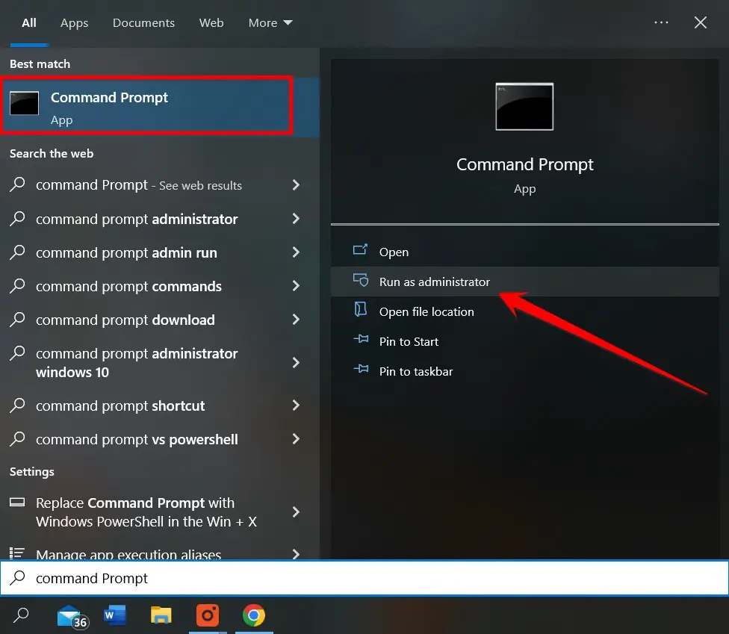Open Mail app from the taskbar
Viewport: 729px width, 634px height.
tap(72, 617)
